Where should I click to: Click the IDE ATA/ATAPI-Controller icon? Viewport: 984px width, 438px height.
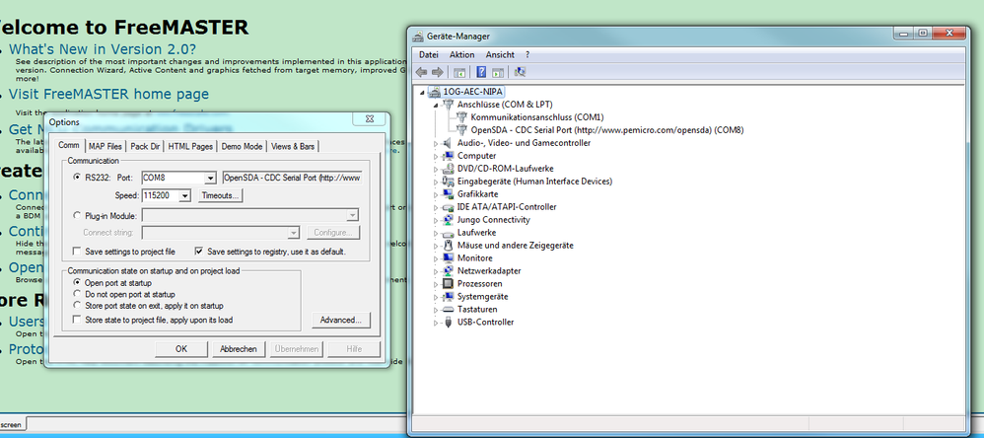[448, 207]
